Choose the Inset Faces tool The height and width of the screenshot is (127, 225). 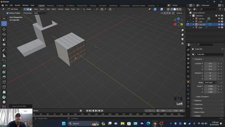click(x=4, y=72)
